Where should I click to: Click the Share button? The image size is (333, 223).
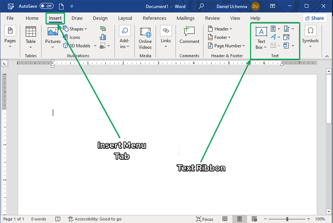pos(314,18)
